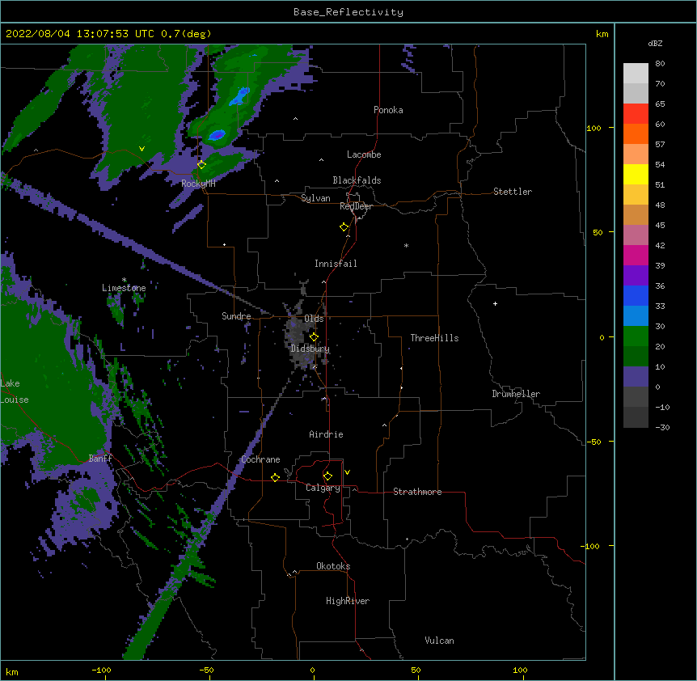
Task: Select the yellow diamond marker next to Olds
Action: [x=314, y=336]
